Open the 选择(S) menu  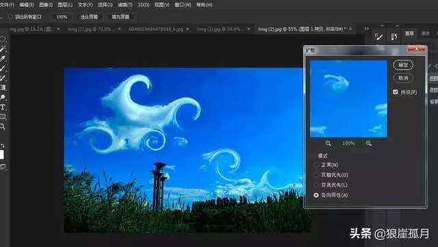(105, 5)
